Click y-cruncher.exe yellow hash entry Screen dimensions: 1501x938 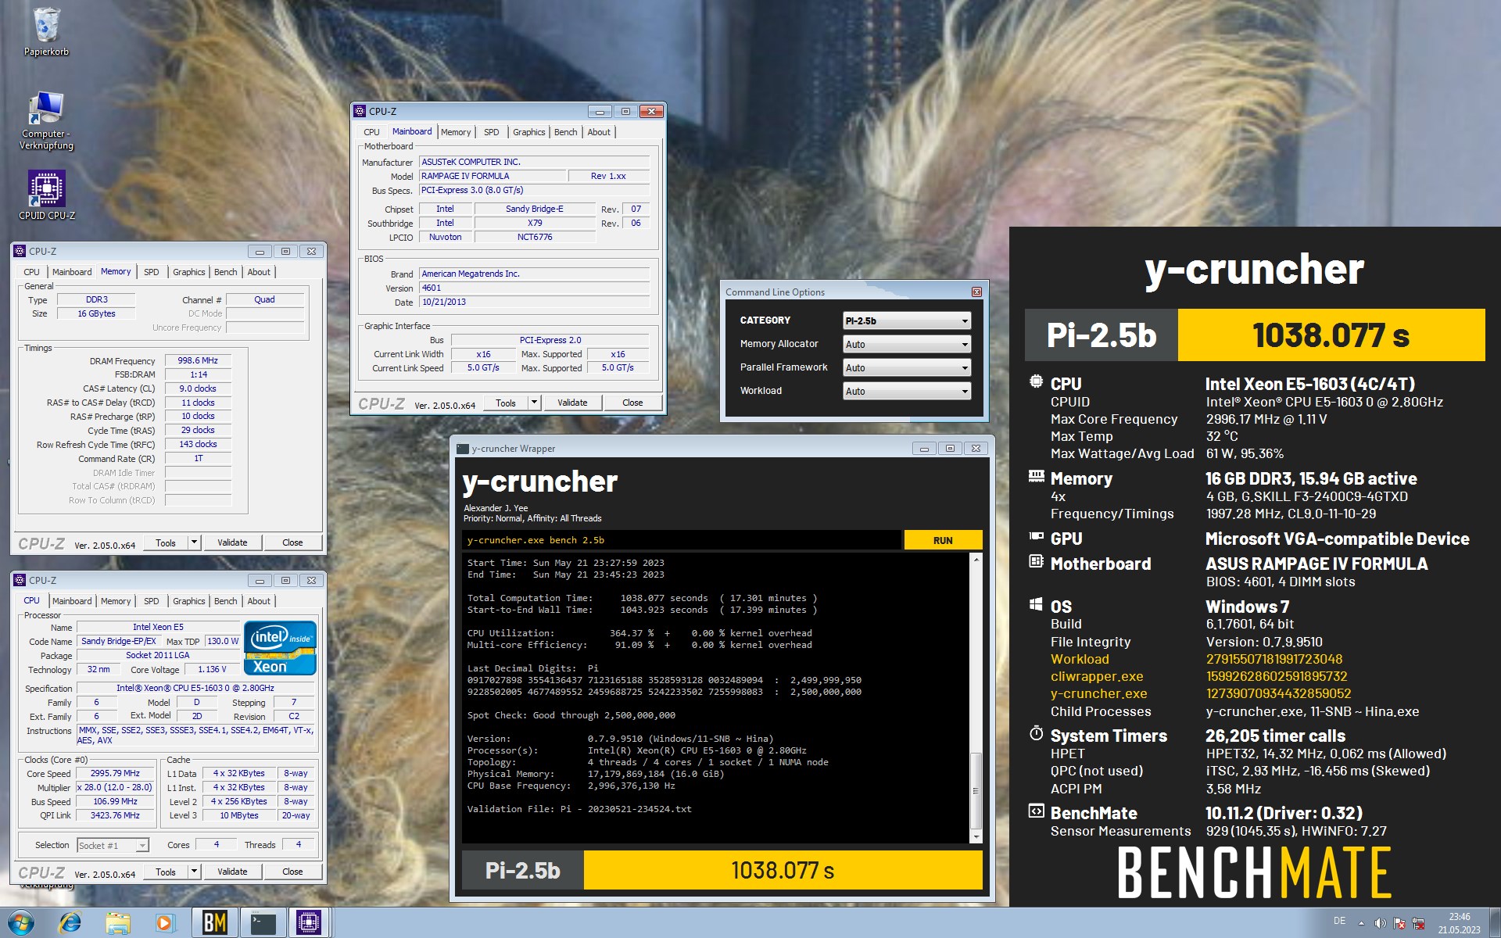point(1278,693)
